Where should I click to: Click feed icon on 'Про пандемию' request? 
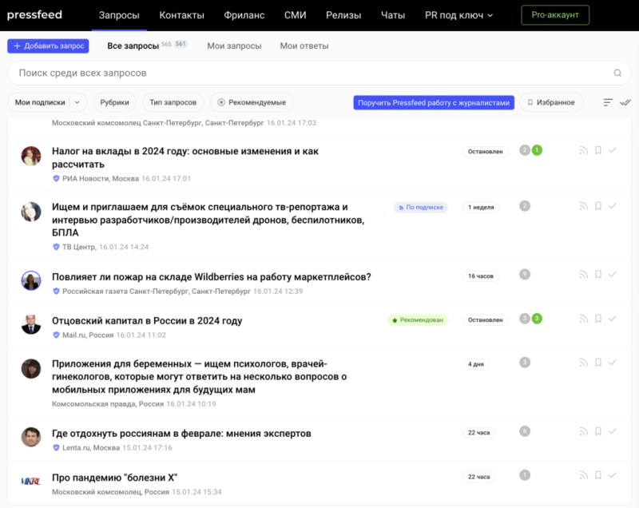click(584, 475)
